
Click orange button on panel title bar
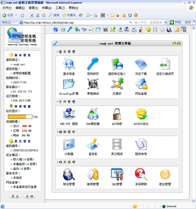(174, 43)
